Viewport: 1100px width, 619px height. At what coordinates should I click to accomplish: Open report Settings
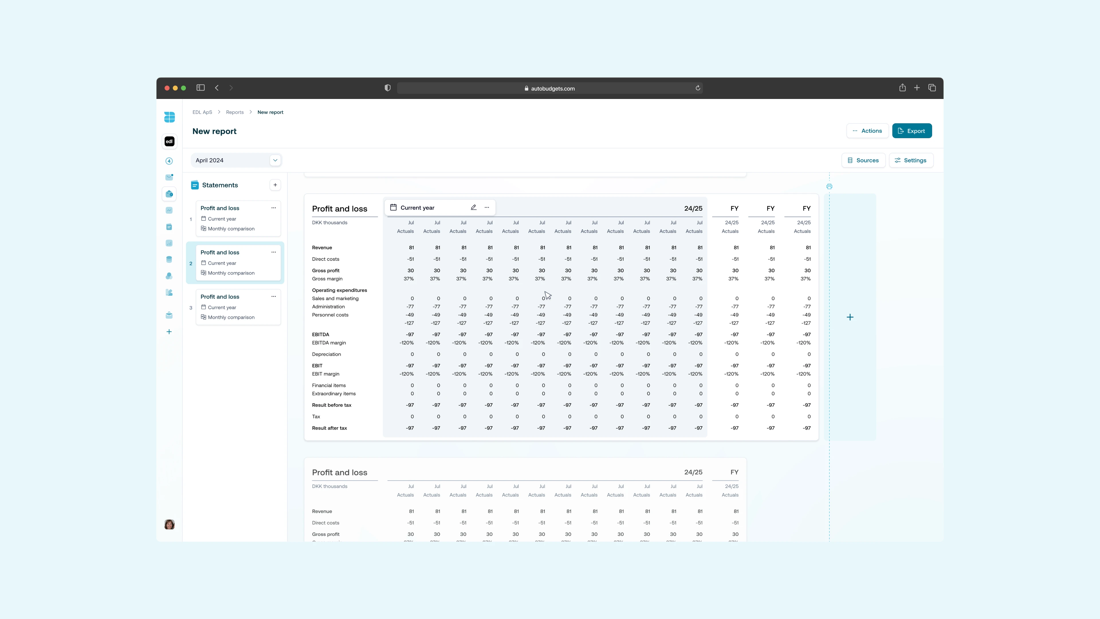pyautogui.click(x=910, y=160)
